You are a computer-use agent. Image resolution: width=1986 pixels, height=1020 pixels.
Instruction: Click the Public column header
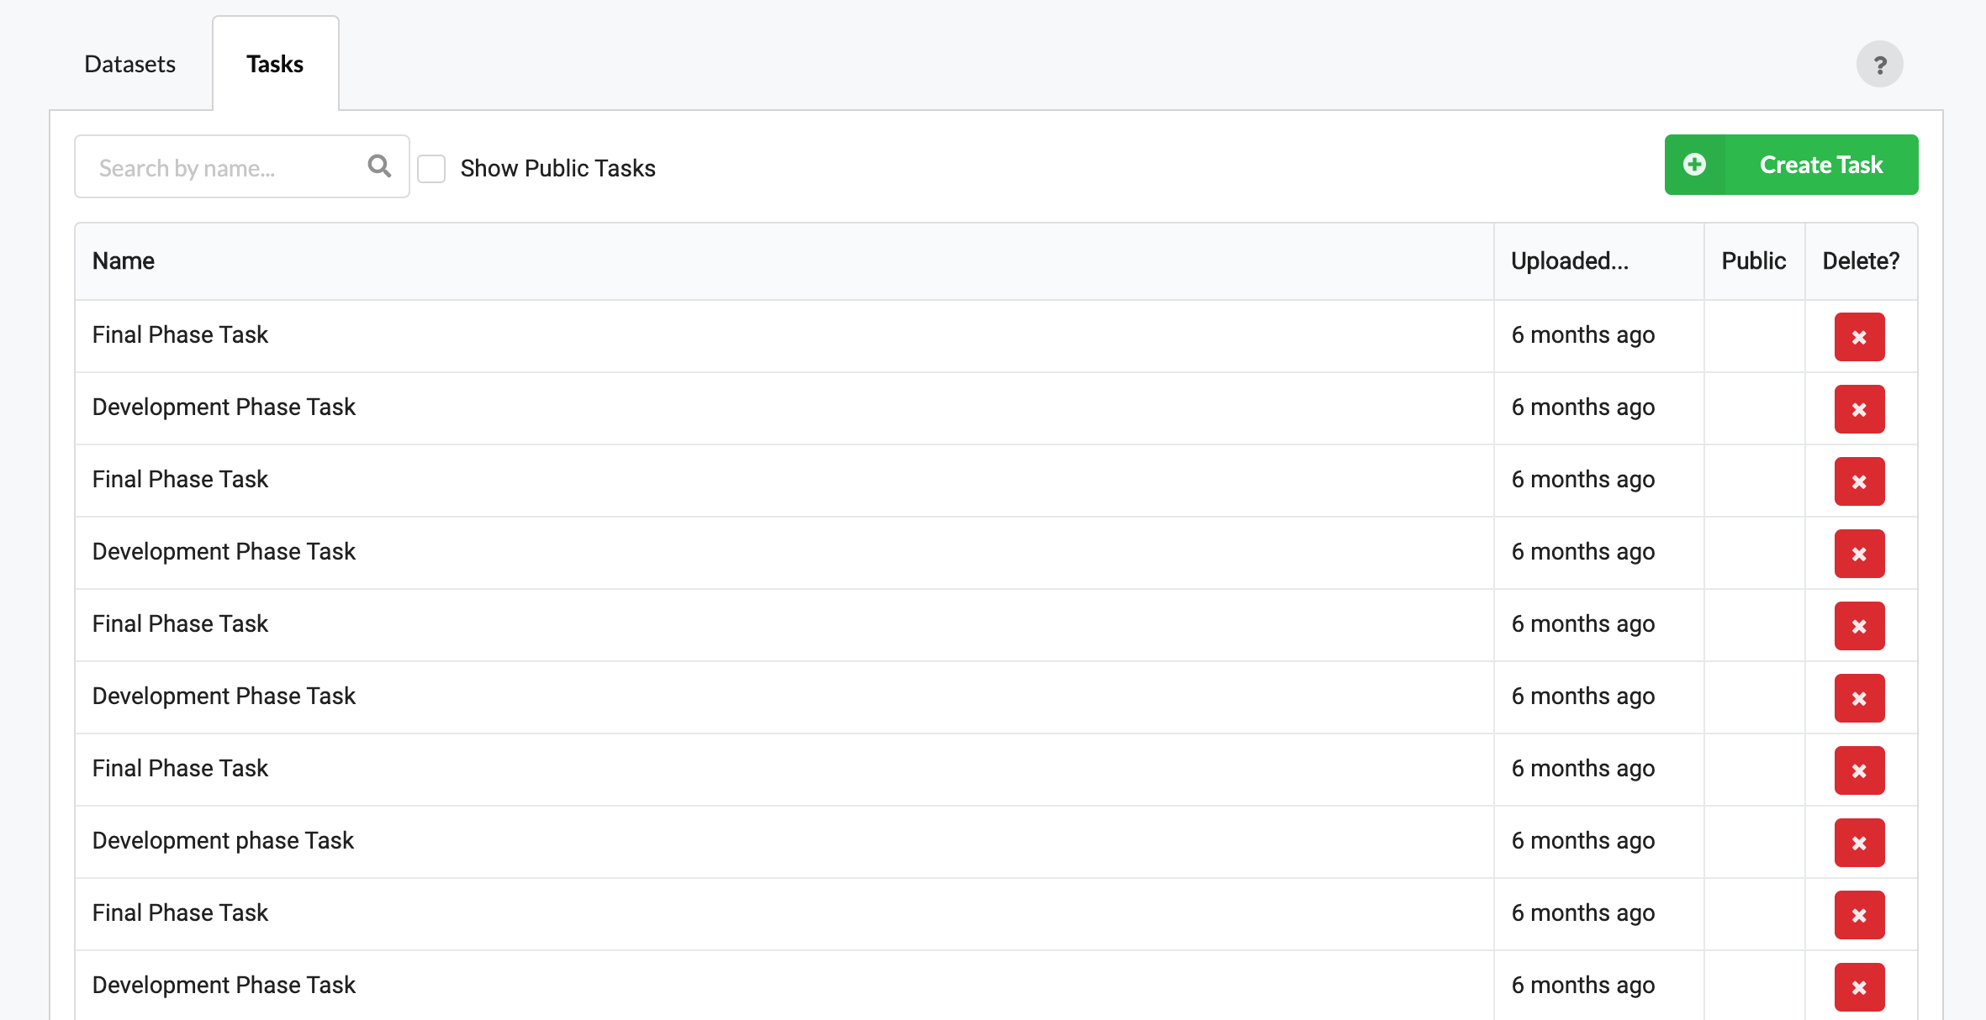(x=1753, y=260)
